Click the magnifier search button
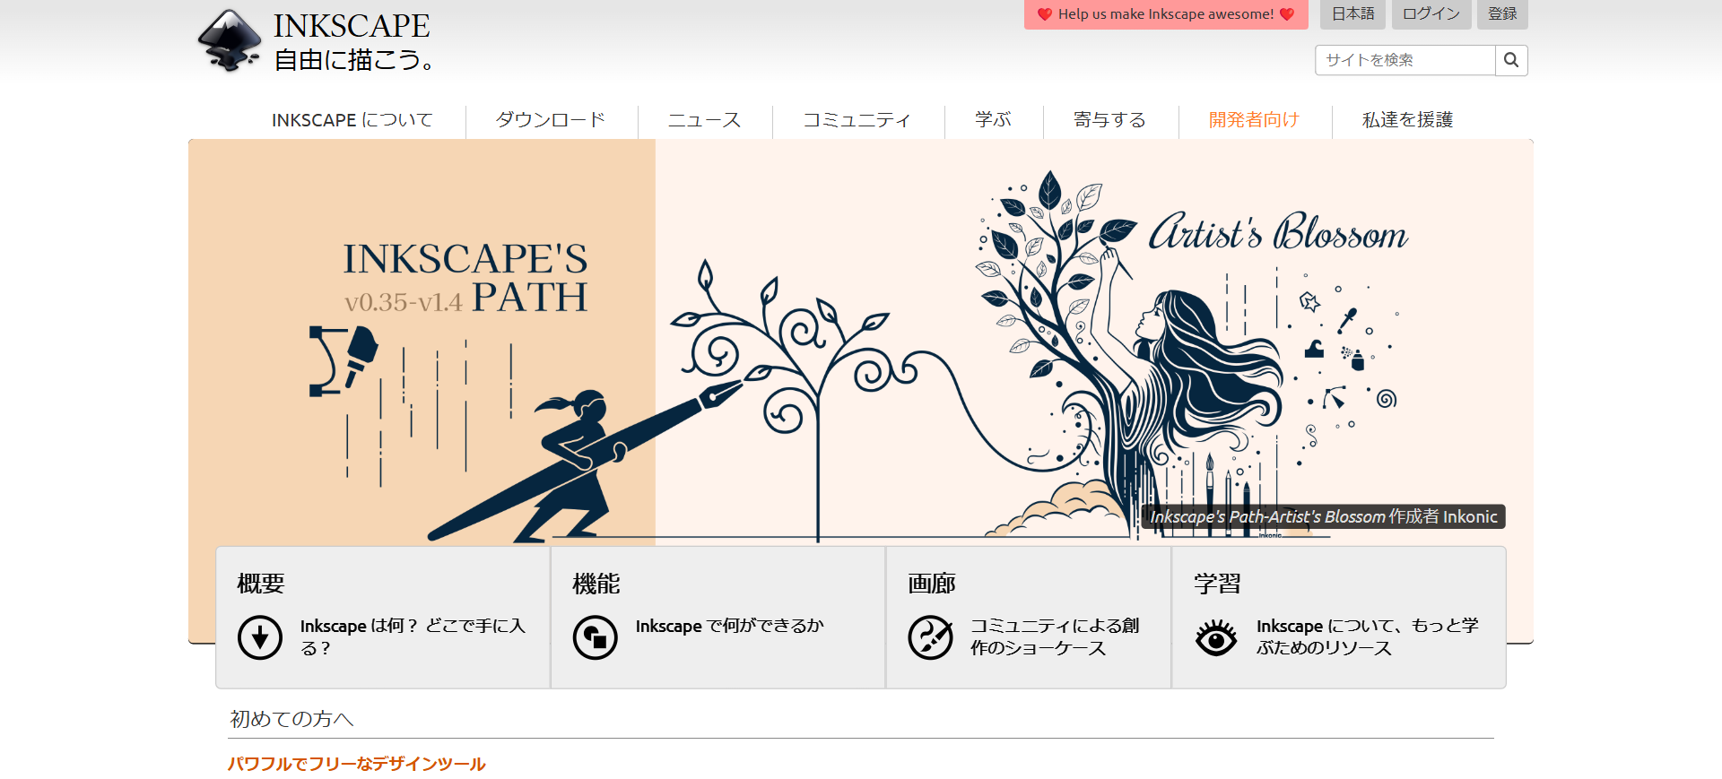 point(1511,60)
